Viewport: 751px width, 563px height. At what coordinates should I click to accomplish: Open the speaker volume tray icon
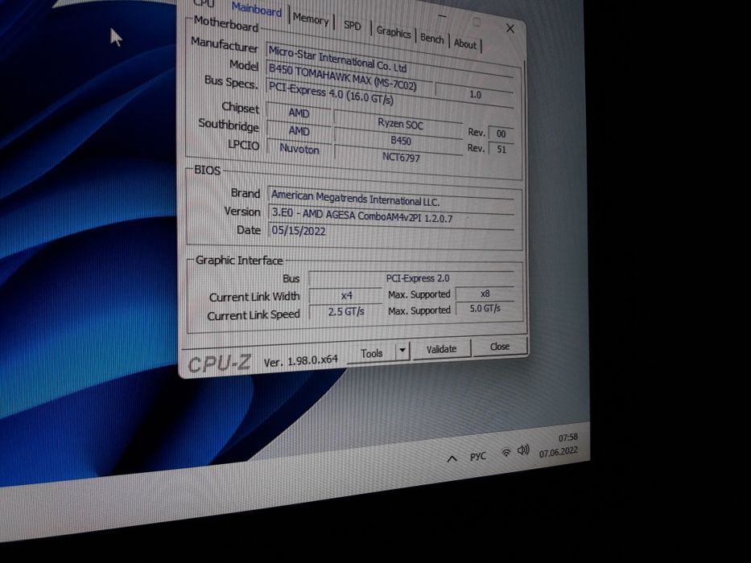523,450
